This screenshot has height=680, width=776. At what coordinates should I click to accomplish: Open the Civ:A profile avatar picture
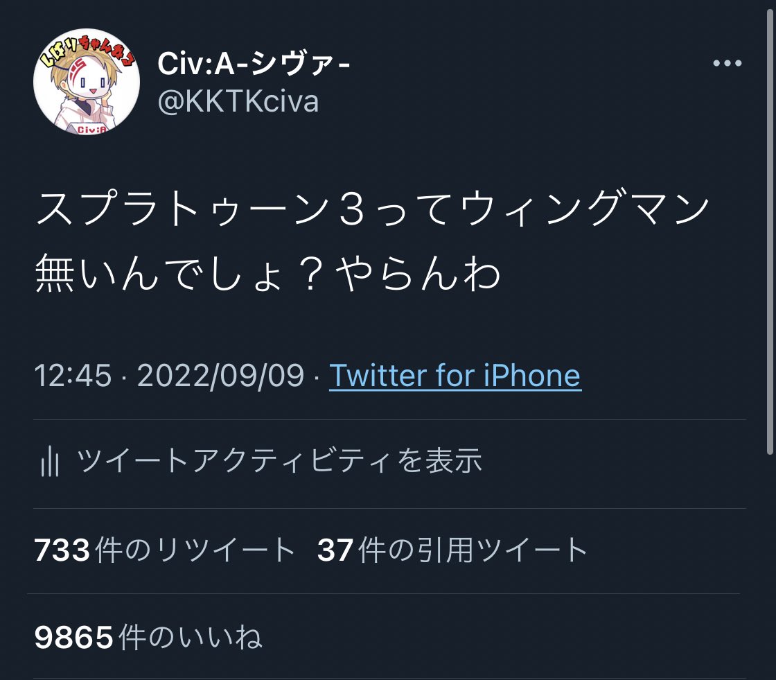tap(86, 81)
